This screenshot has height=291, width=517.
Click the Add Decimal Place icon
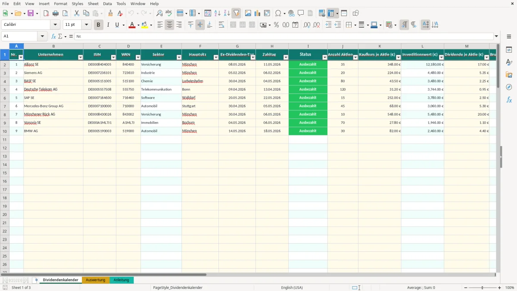click(x=307, y=25)
